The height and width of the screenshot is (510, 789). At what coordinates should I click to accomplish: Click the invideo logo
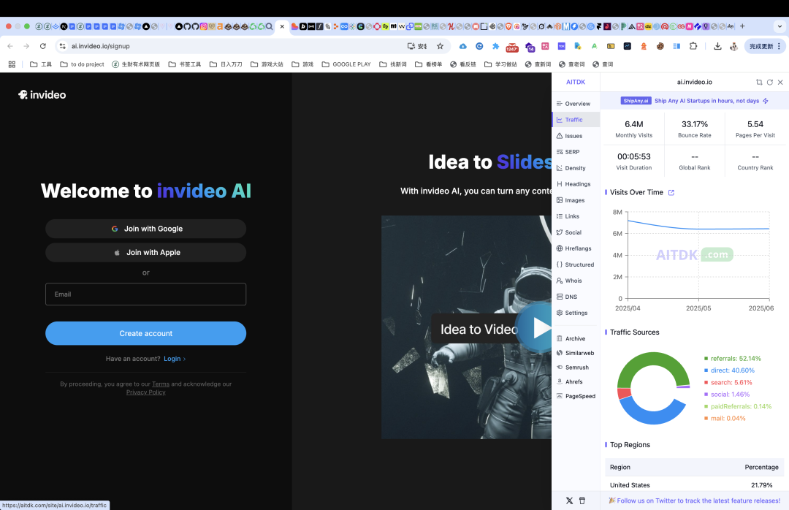(42, 95)
